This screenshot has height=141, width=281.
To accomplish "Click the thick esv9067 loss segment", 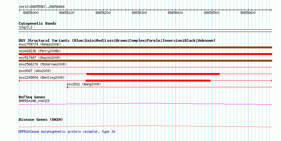I will coord(153,74).
